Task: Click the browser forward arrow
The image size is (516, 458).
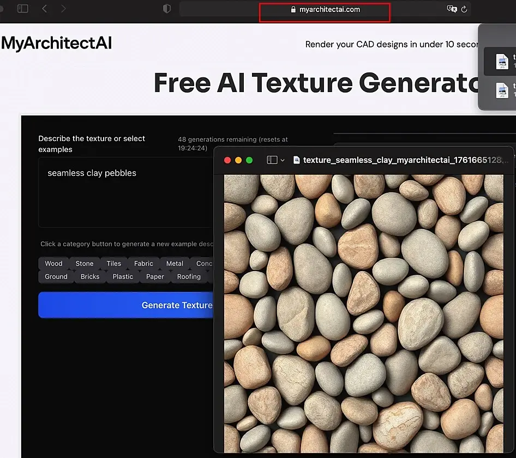Action: (63, 9)
